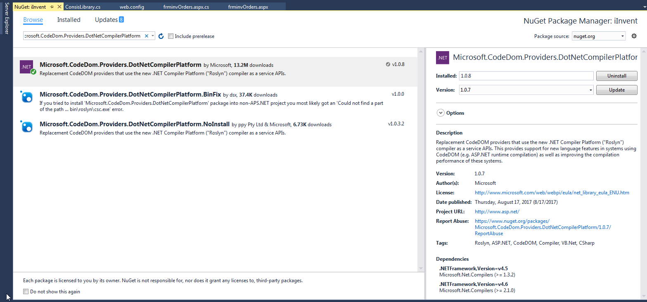Click the .NETFramework,Version=v4.6 dependency group
Viewport: 647px width, 302px height.
[474, 284]
